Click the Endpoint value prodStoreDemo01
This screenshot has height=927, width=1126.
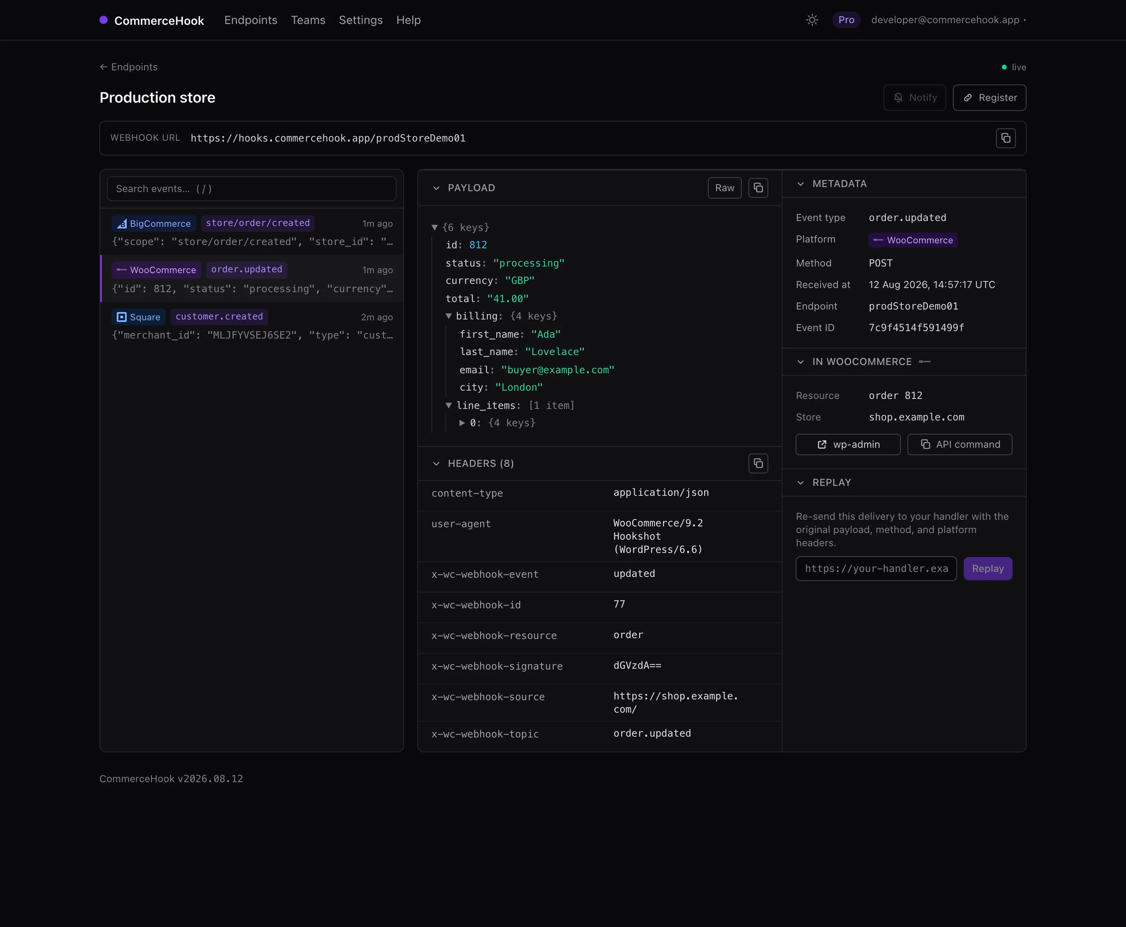[x=913, y=307]
